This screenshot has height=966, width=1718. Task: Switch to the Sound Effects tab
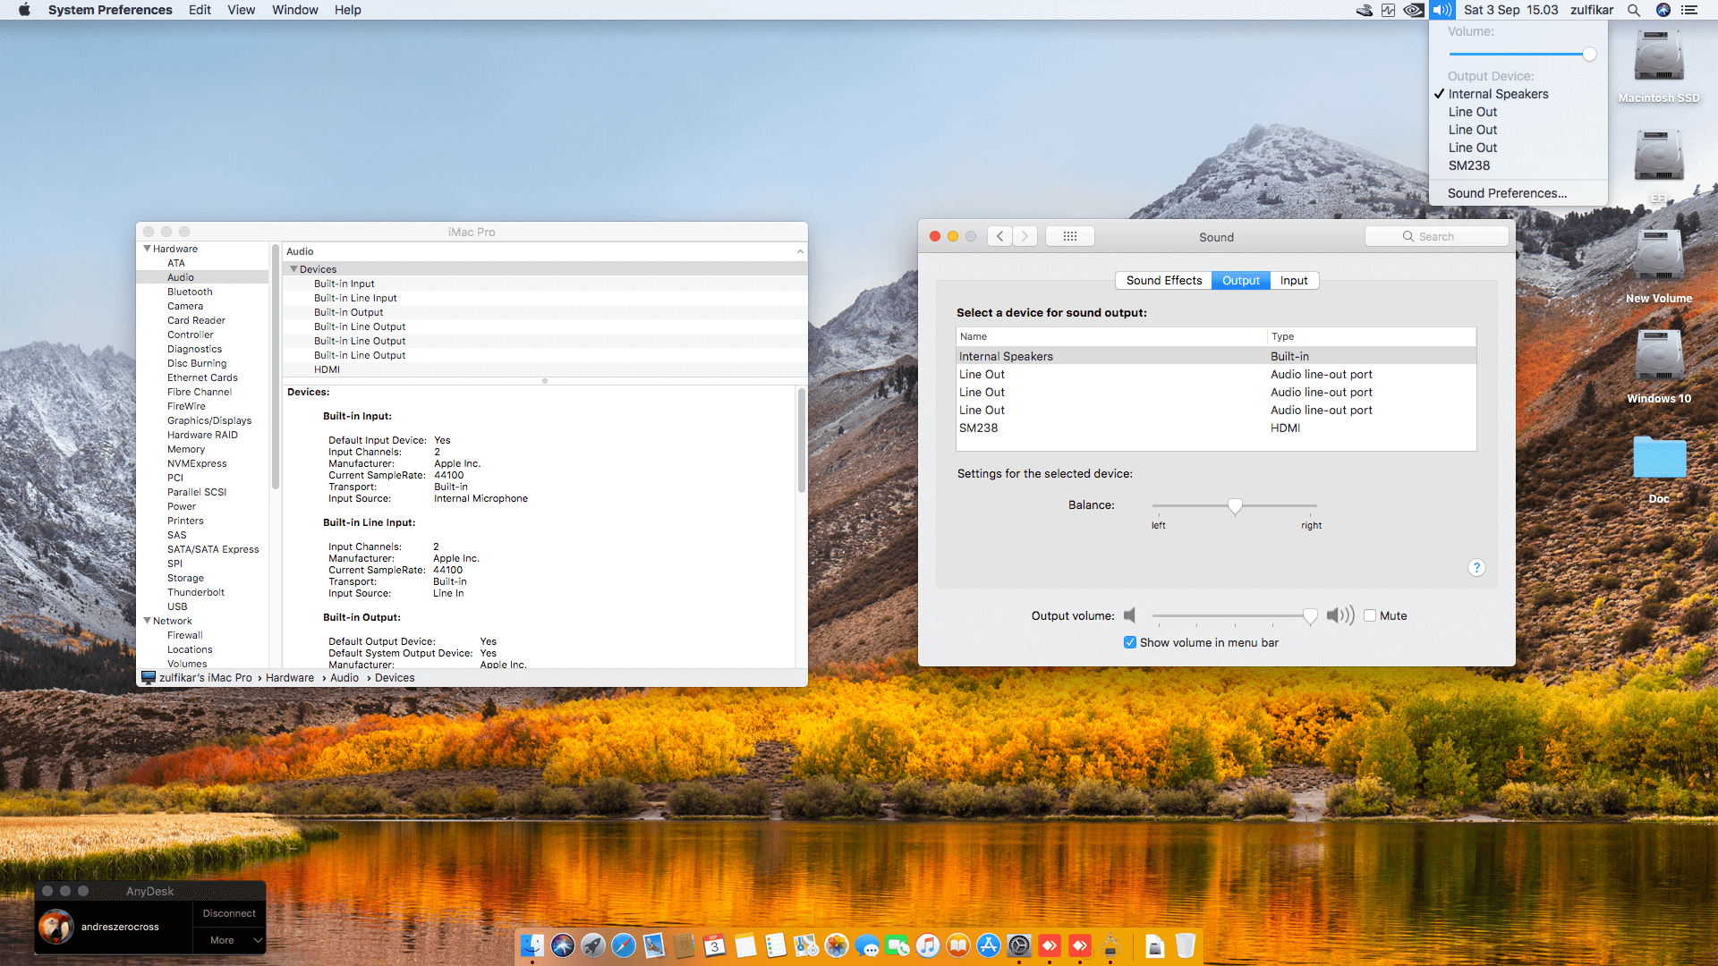point(1163,280)
